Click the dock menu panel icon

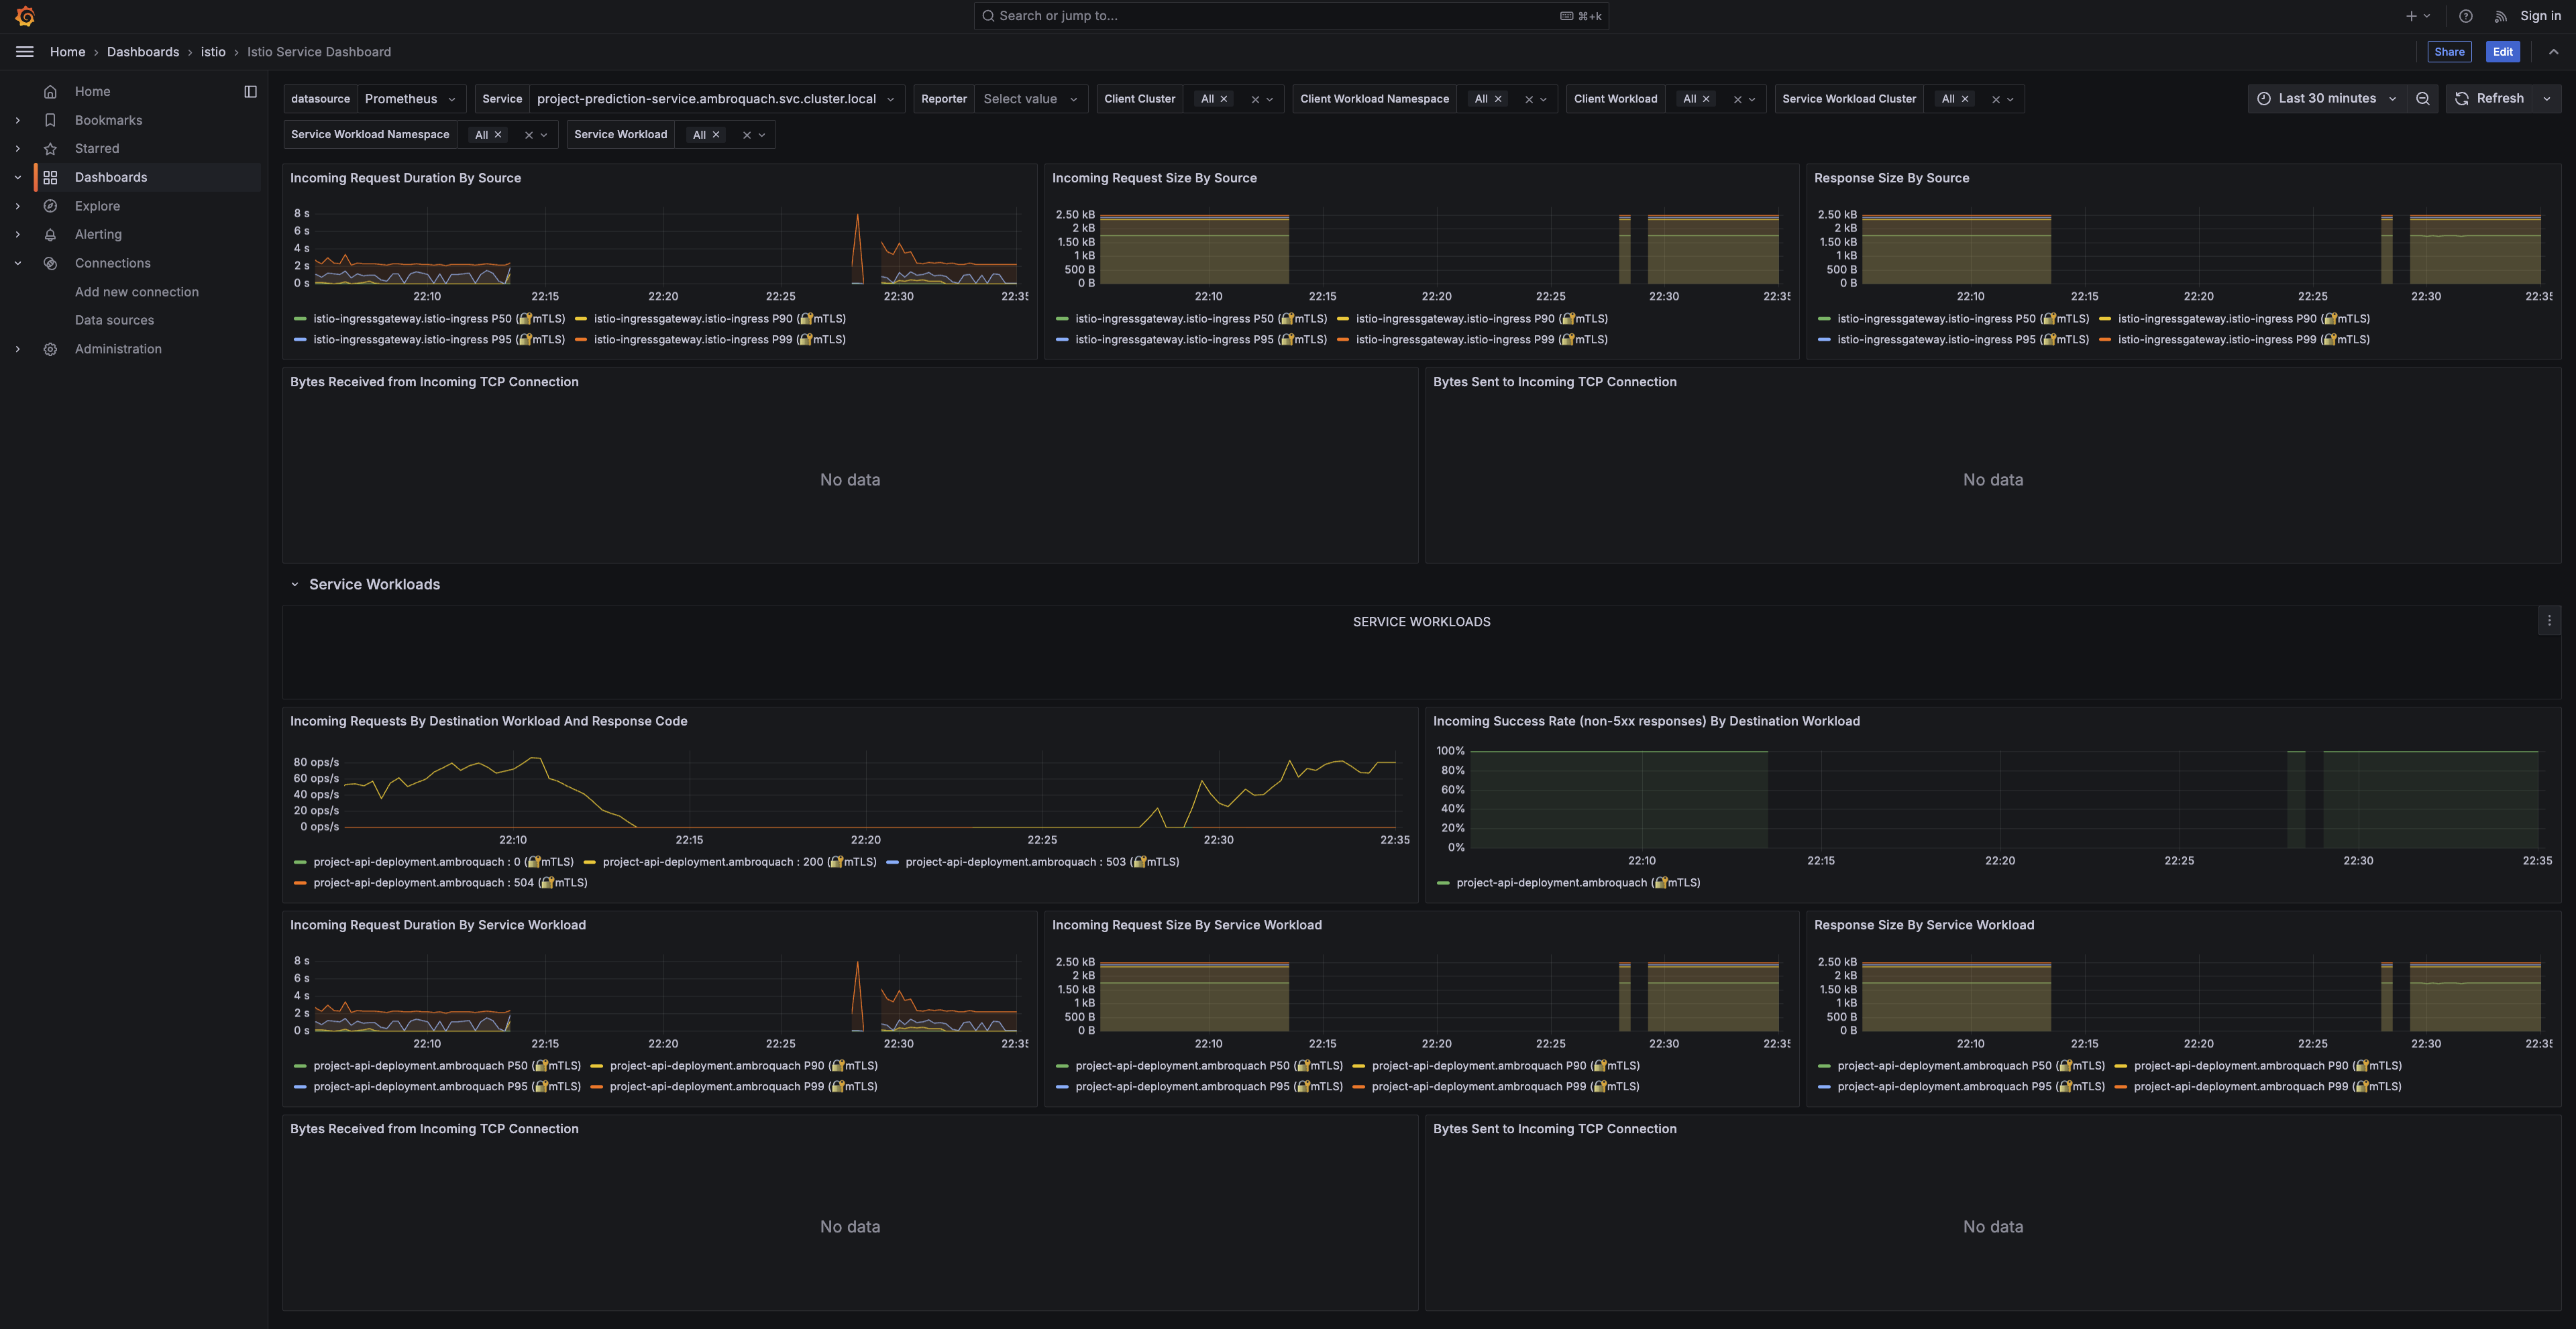pyautogui.click(x=250, y=92)
